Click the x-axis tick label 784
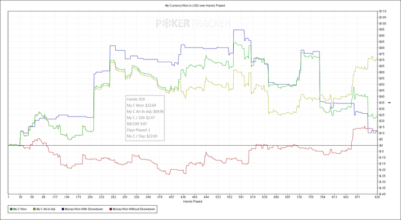The image size is (401, 220). click(x=323, y=197)
